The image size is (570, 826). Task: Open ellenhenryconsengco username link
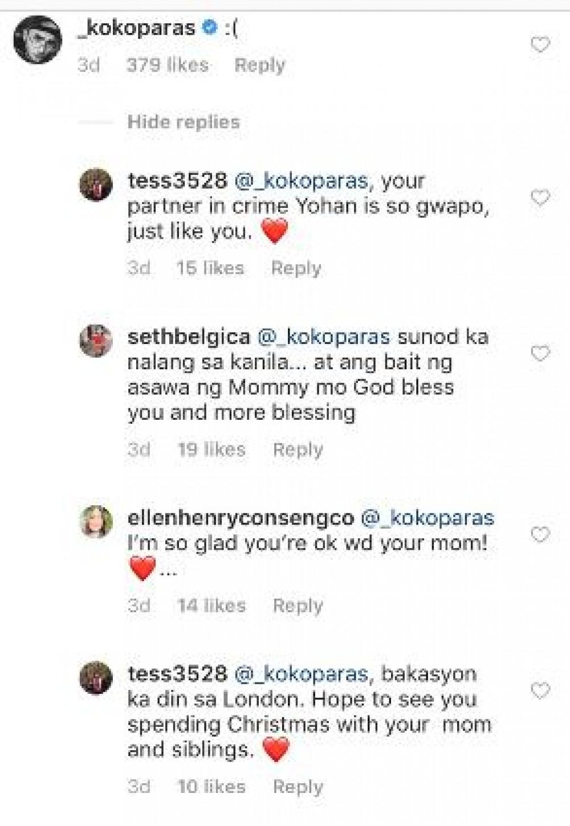241,518
